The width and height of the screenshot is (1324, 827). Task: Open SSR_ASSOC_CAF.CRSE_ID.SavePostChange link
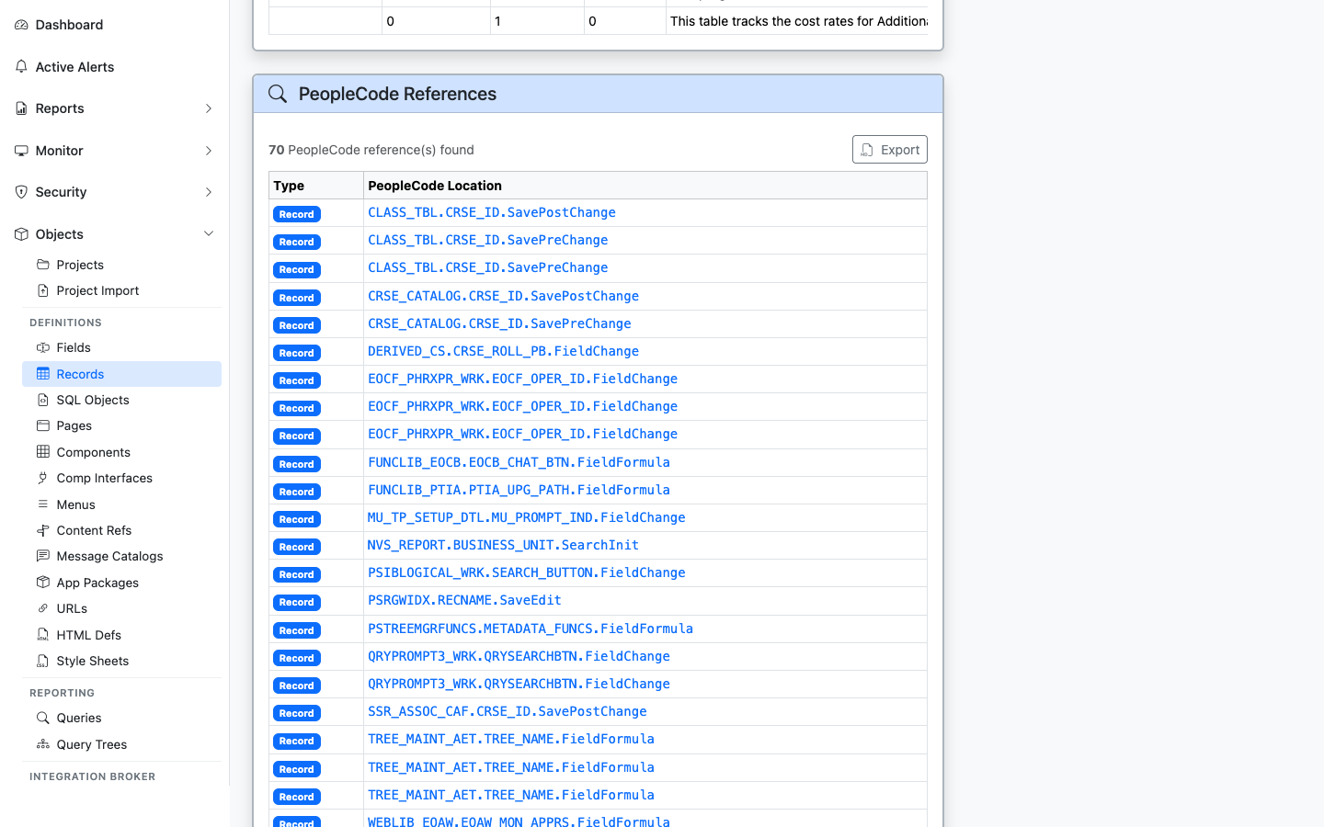pos(508,711)
